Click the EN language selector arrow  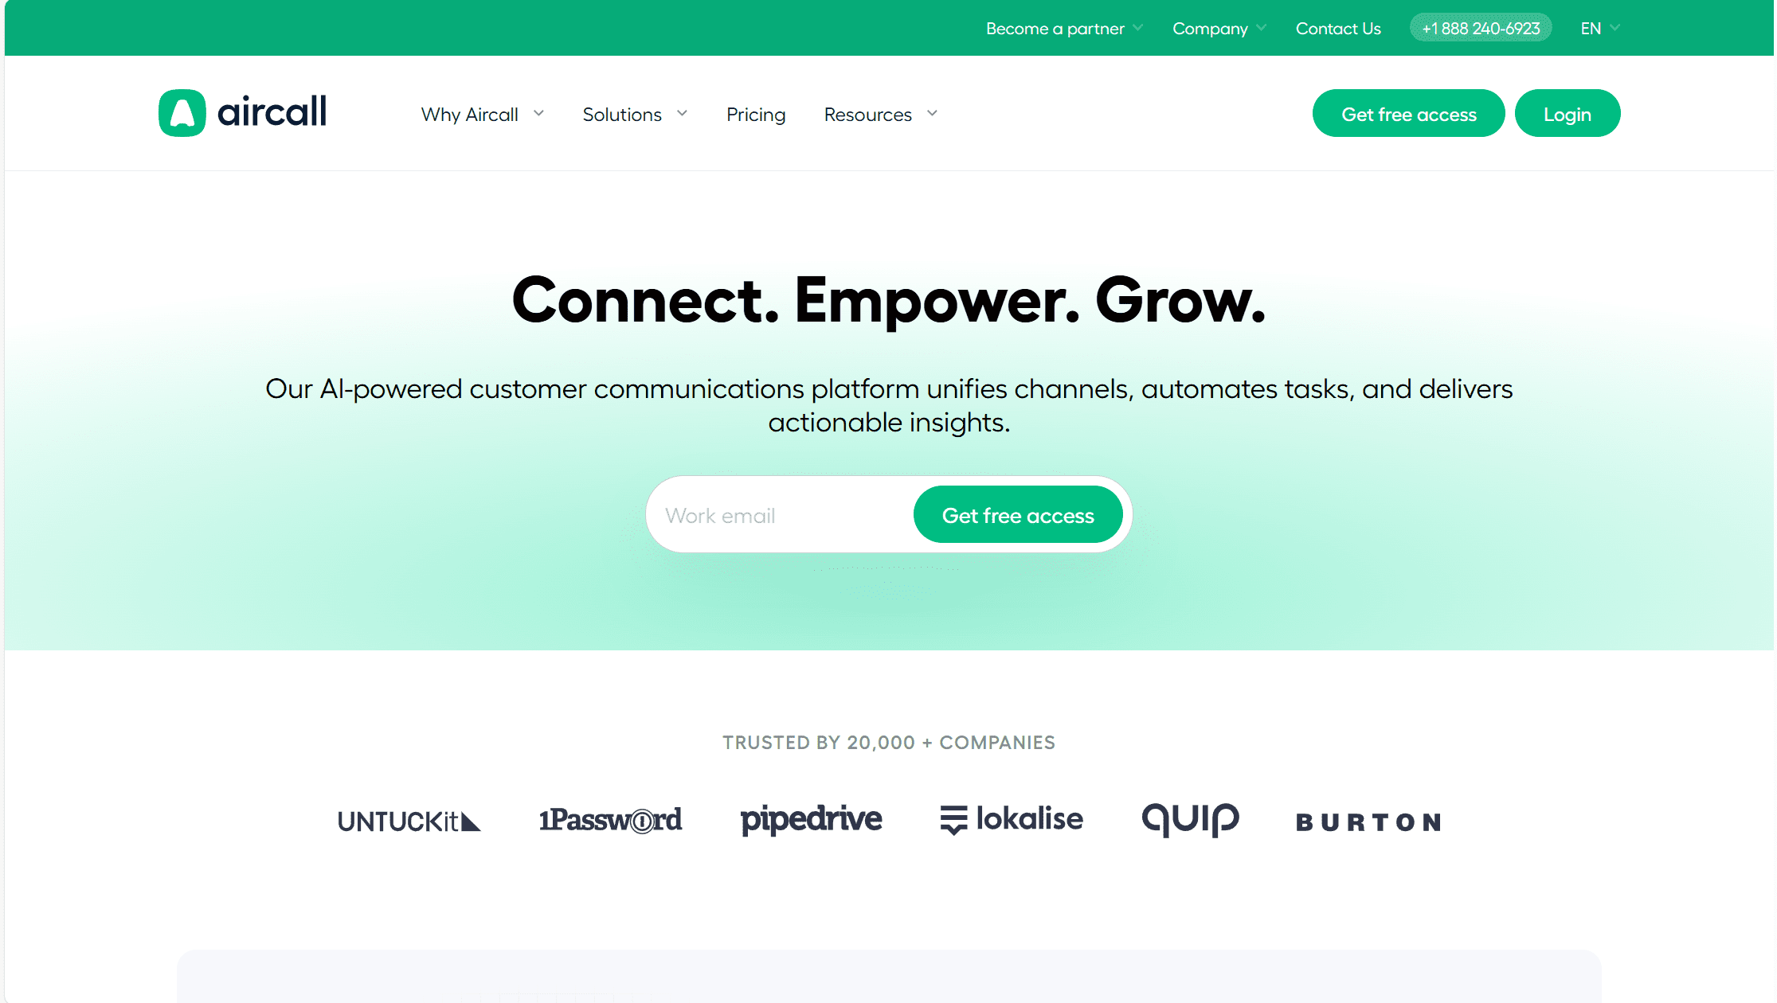[1615, 27]
